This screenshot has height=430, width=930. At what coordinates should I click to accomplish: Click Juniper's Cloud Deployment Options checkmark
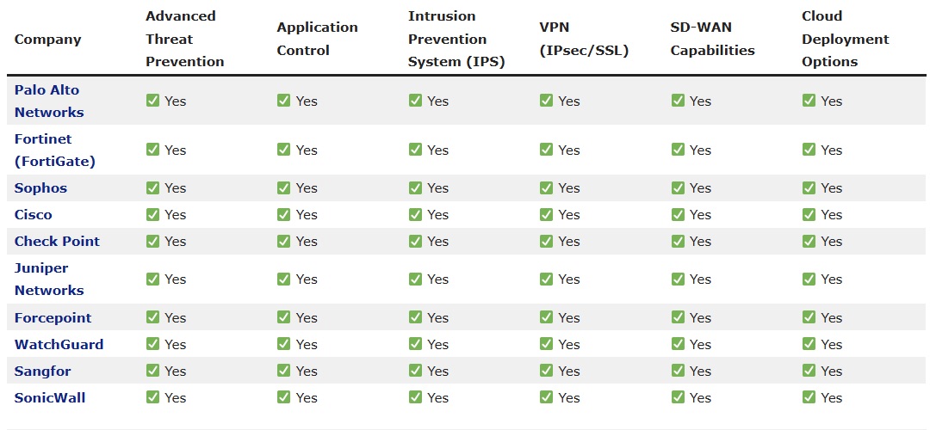(809, 279)
